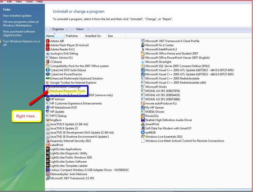Open Get new programs online at Windows Marketplace
Screen dimensions: 253x192
(21, 24)
